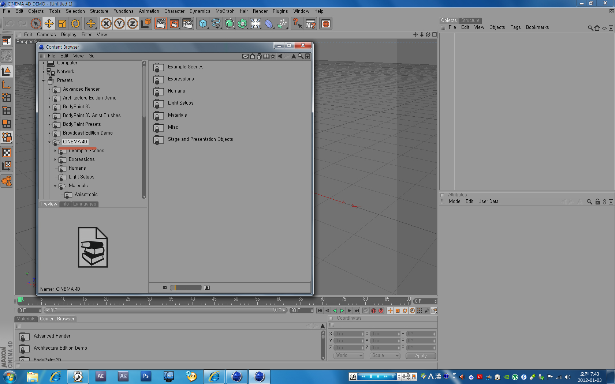Click the deformer object icon
The image size is (615, 384).
click(x=269, y=24)
